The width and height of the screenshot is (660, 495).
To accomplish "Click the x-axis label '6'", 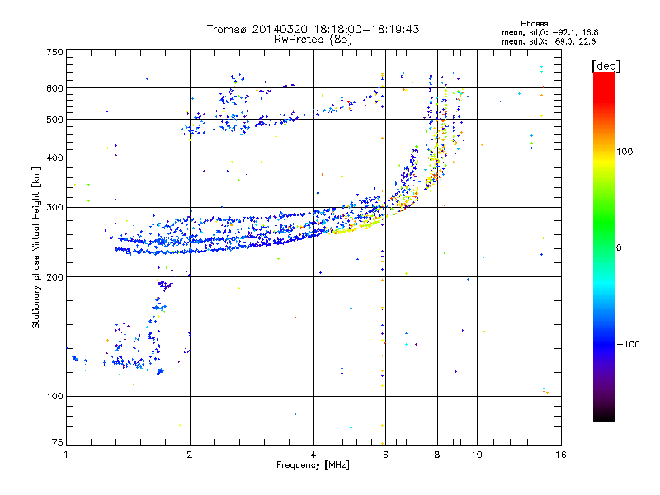I will (x=385, y=455).
